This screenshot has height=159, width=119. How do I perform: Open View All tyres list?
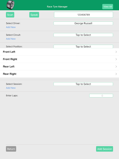(108, 7)
